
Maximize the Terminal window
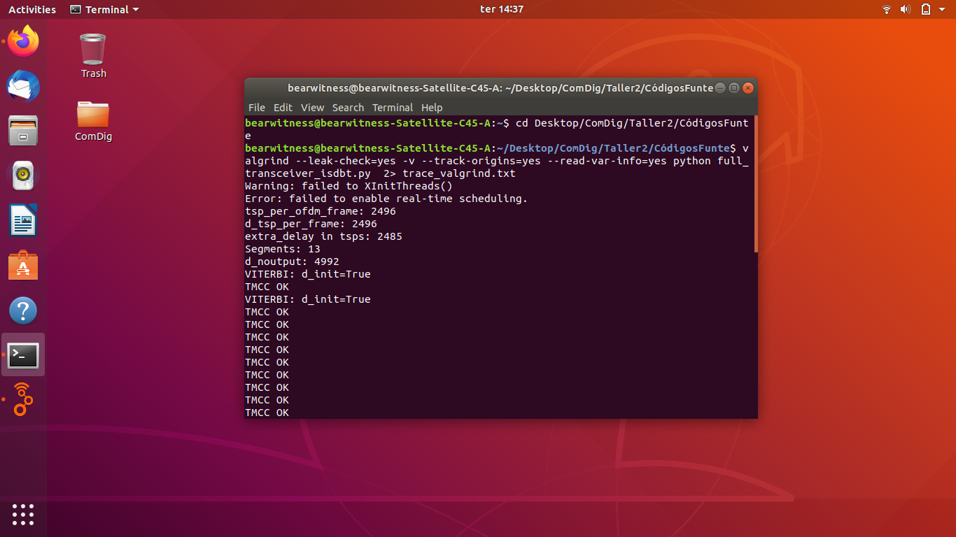(734, 88)
